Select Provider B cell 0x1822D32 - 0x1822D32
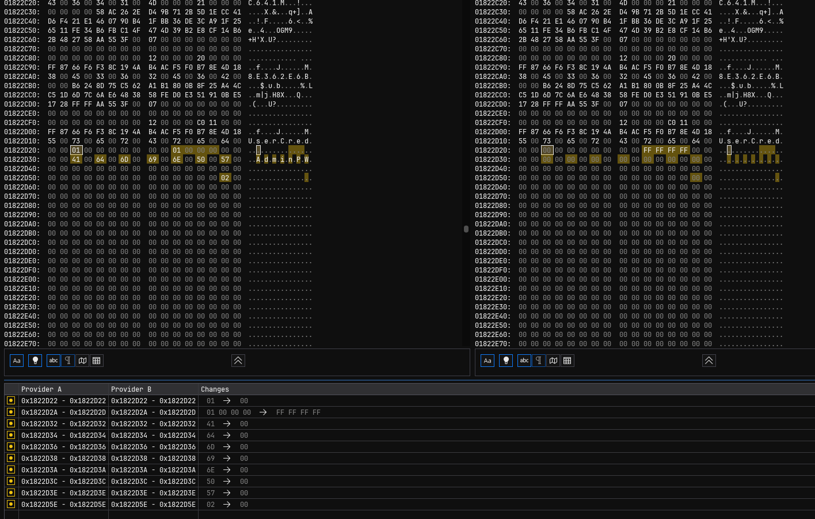815x519 pixels. (153, 424)
